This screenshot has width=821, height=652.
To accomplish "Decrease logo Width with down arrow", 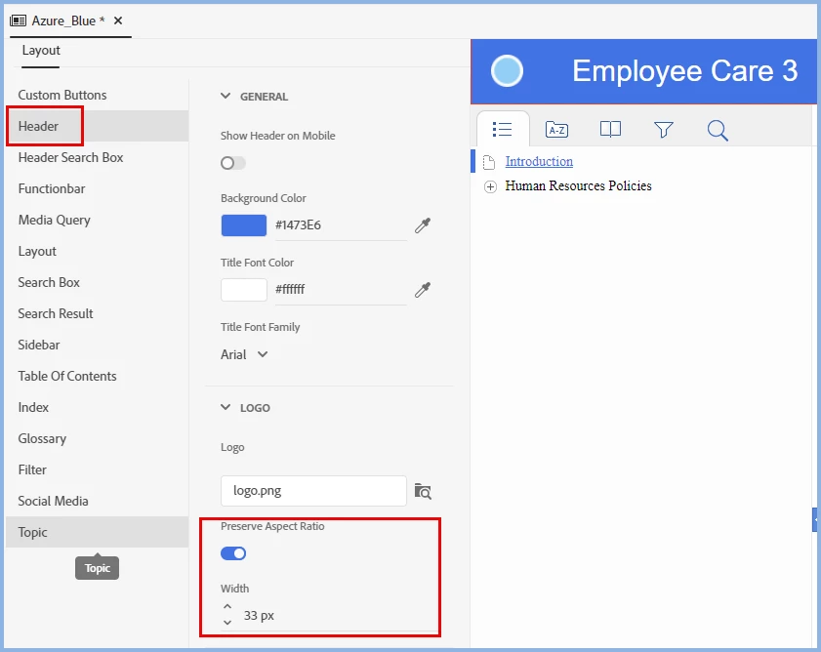I will (227, 623).
